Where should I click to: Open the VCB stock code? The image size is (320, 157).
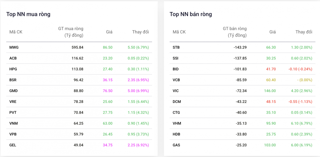176,80
